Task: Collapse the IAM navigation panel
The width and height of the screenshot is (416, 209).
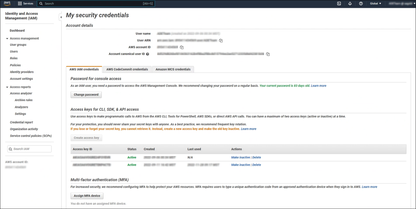Action: click(x=61, y=17)
